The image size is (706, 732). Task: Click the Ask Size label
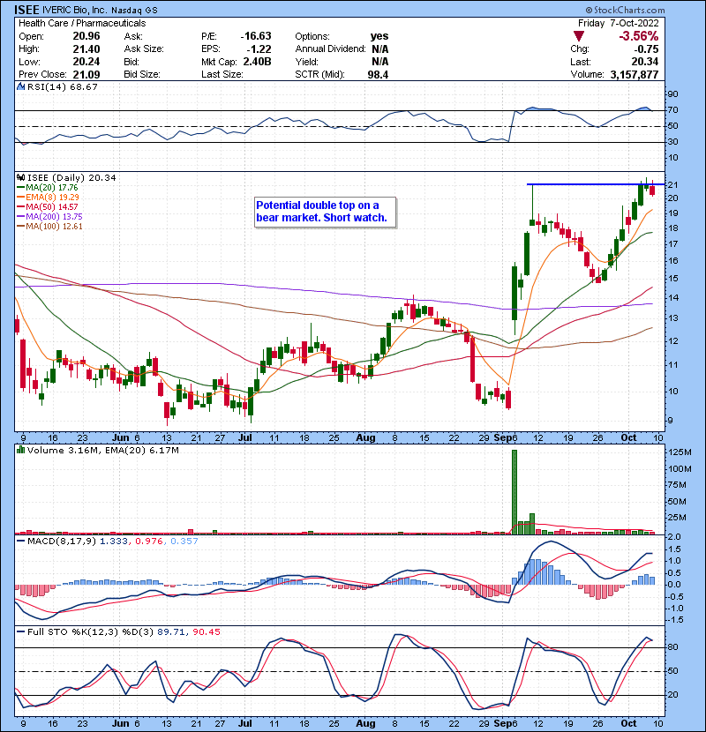(144, 49)
